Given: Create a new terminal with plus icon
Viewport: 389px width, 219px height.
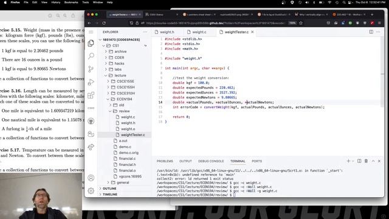Looking at the screenshot, I should pyautogui.click(x=348, y=161).
